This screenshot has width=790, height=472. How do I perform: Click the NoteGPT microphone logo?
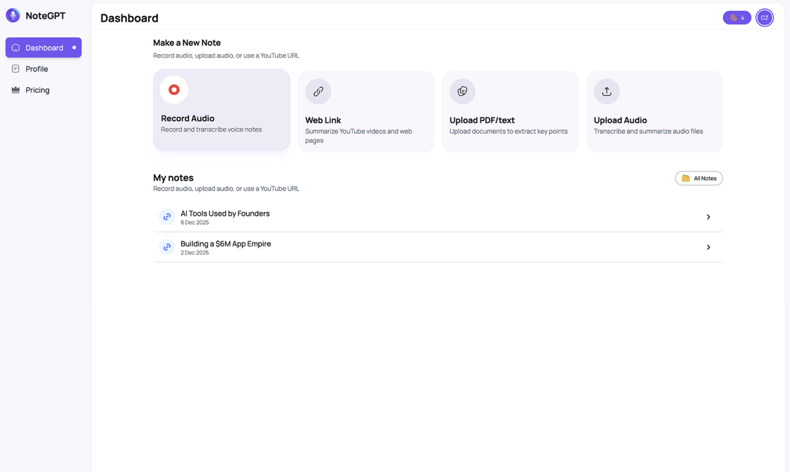pos(13,16)
